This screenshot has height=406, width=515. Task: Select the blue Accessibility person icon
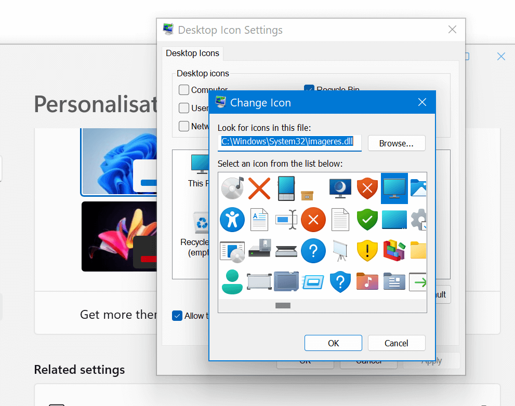[232, 220]
